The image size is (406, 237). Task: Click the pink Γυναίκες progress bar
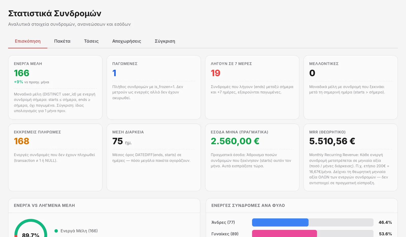pyautogui.click(x=284, y=233)
